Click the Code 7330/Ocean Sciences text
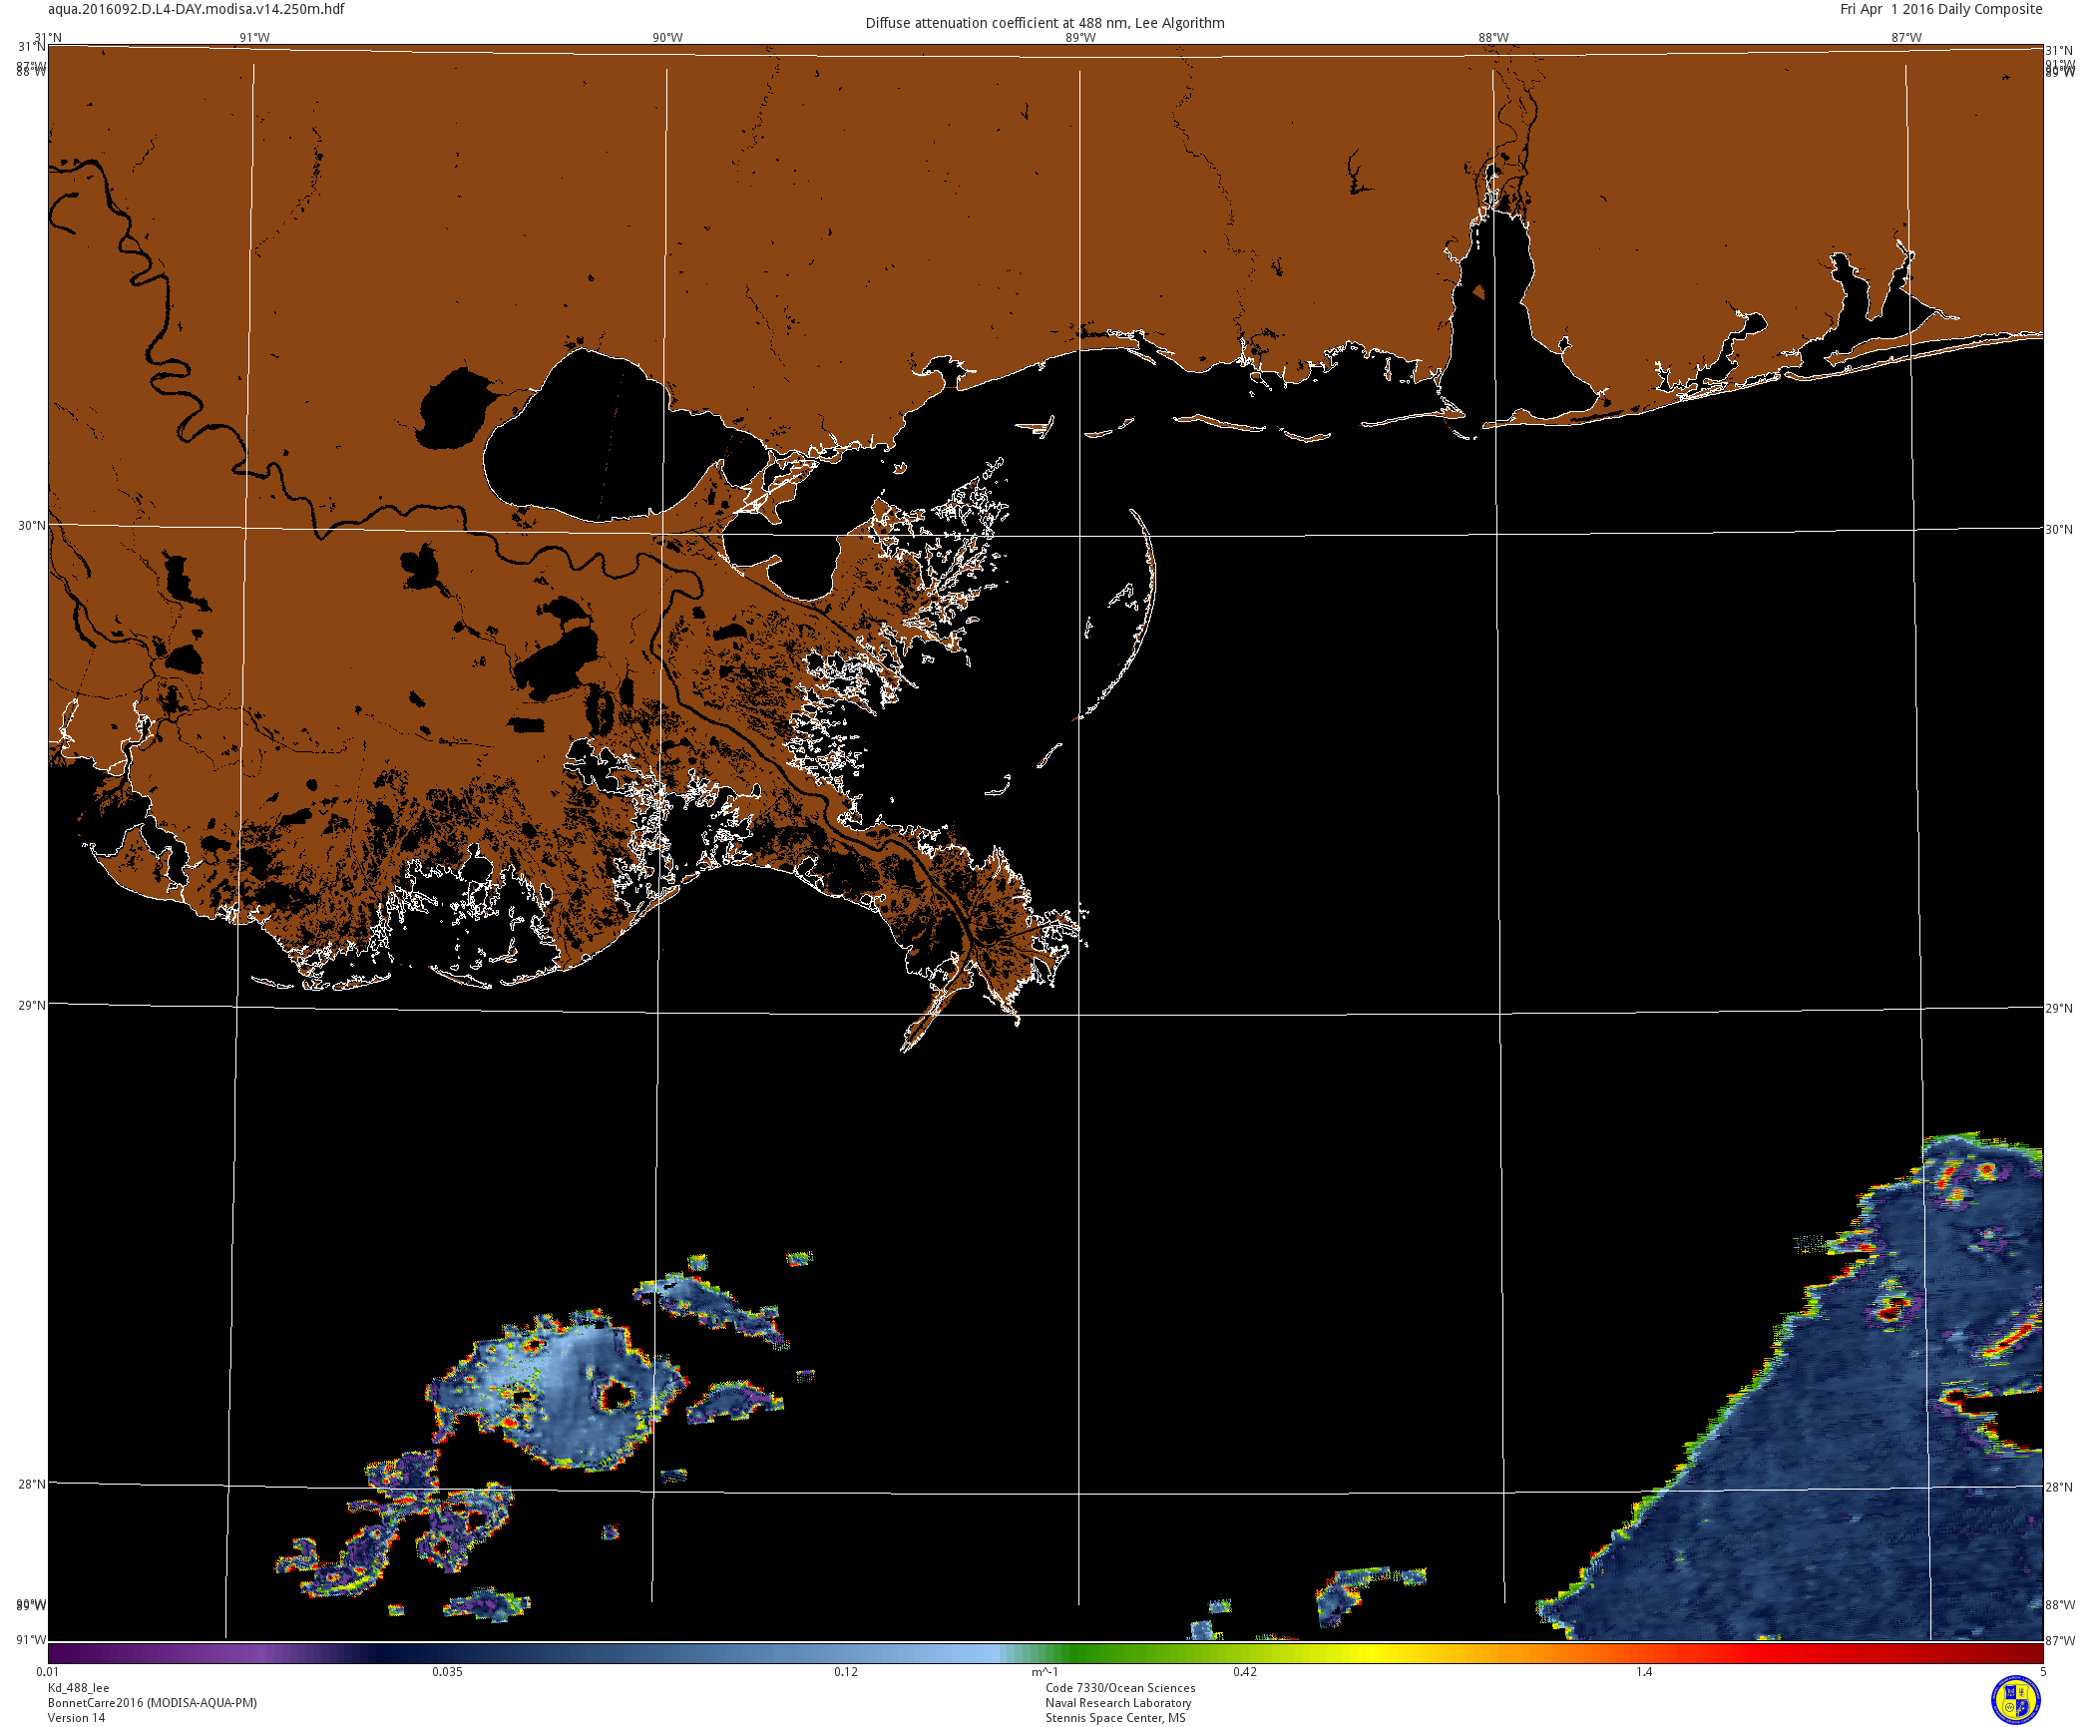Viewport: 2091px width, 1727px height. pyautogui.click(x=1119, y=1688)
